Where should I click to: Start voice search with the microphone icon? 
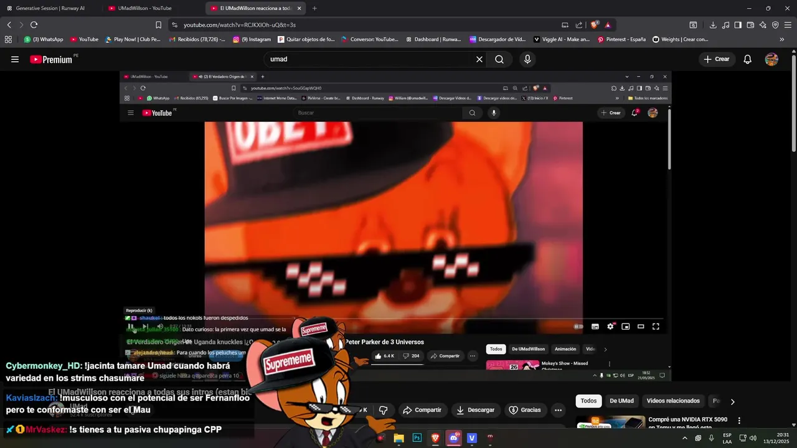click(527, 59)
